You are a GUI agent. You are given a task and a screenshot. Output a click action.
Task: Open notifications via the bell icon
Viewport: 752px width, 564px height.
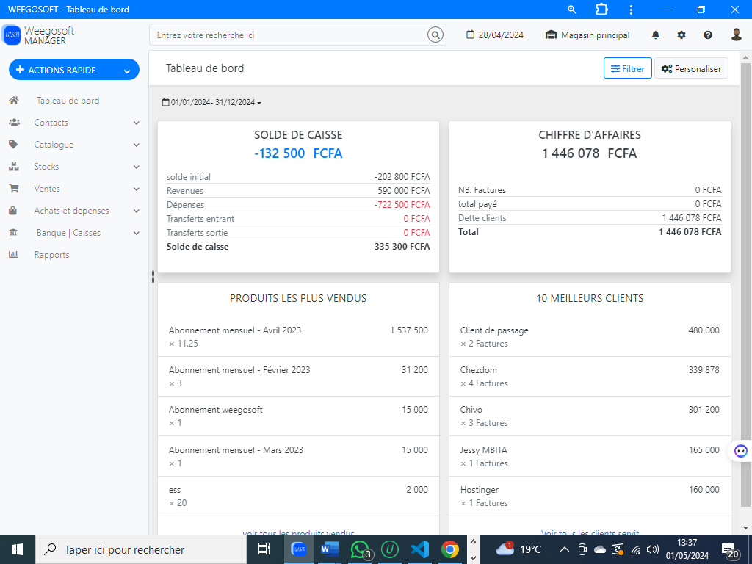click(655, 35)
